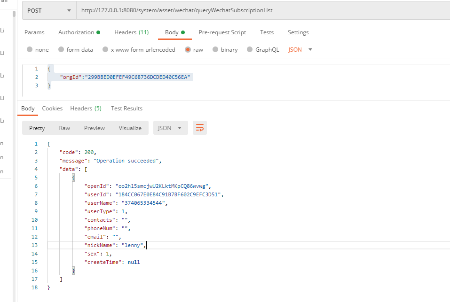The height and width of the screenshot is (302, 450).
Task: Switch response view to Raw
Action: coord(64,128)
